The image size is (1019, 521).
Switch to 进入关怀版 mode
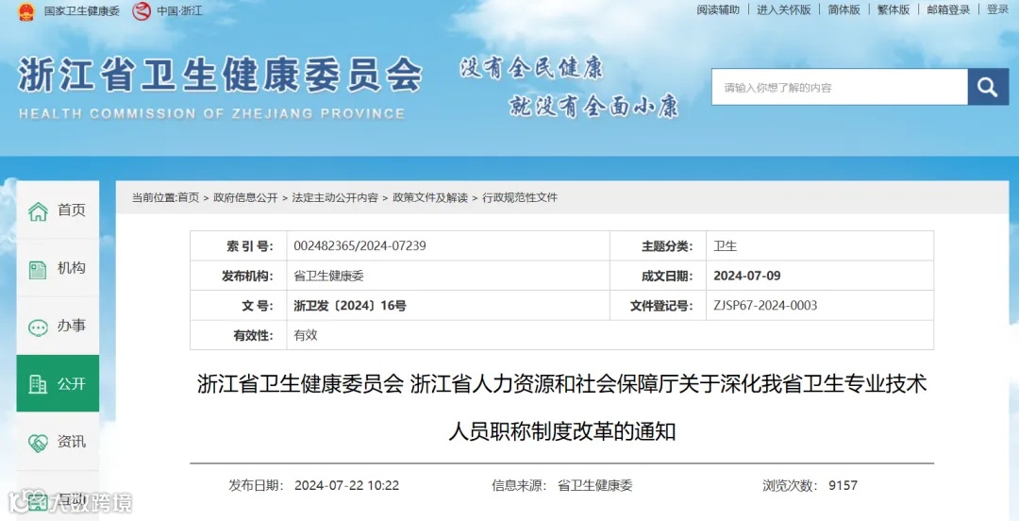pyautogui.click(x=784, y=9)
